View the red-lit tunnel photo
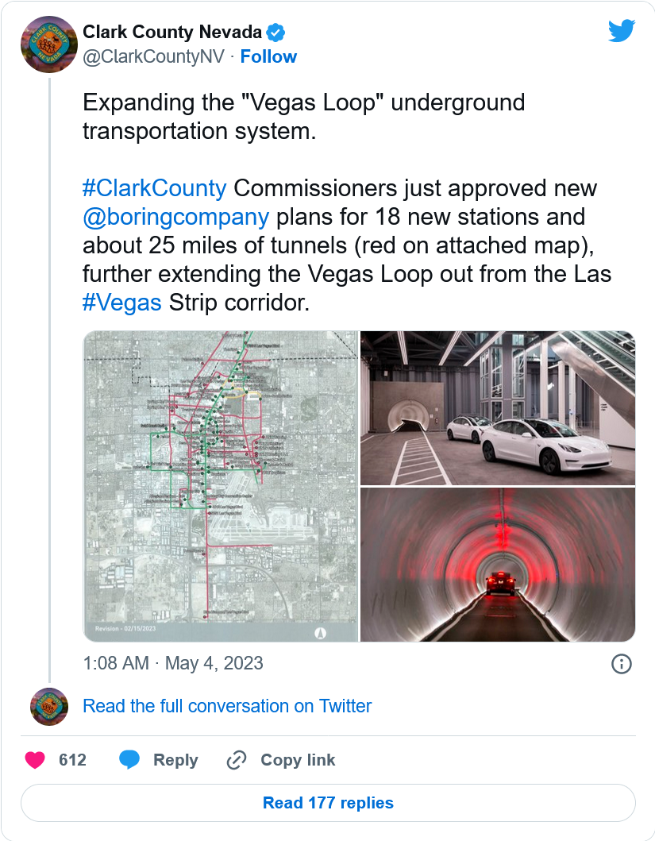 [x=498, y=565]
